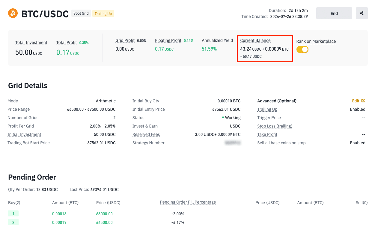Screen dimensions: 375x232
Task: Open the Total Investment info link
Action: tap(31, 43)
